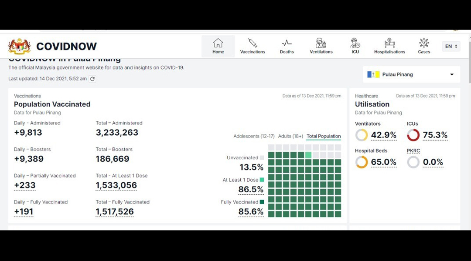Screen dimensions: 471x261
Task: Click the 3,233,263 Total Administered value
Action: tap(117, 133)
